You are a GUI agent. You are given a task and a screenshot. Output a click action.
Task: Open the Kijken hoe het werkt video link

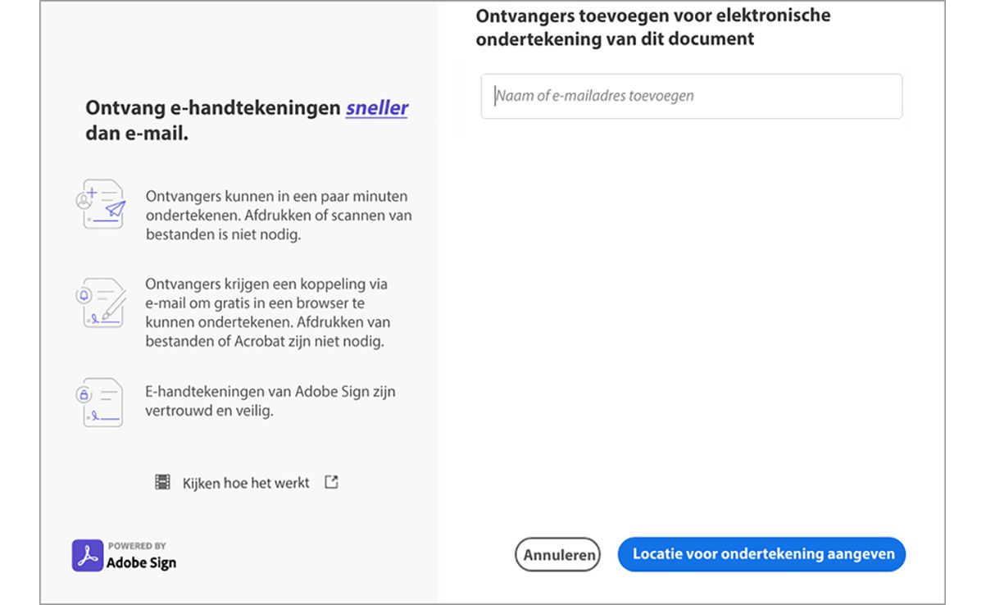tap(246, 483)
